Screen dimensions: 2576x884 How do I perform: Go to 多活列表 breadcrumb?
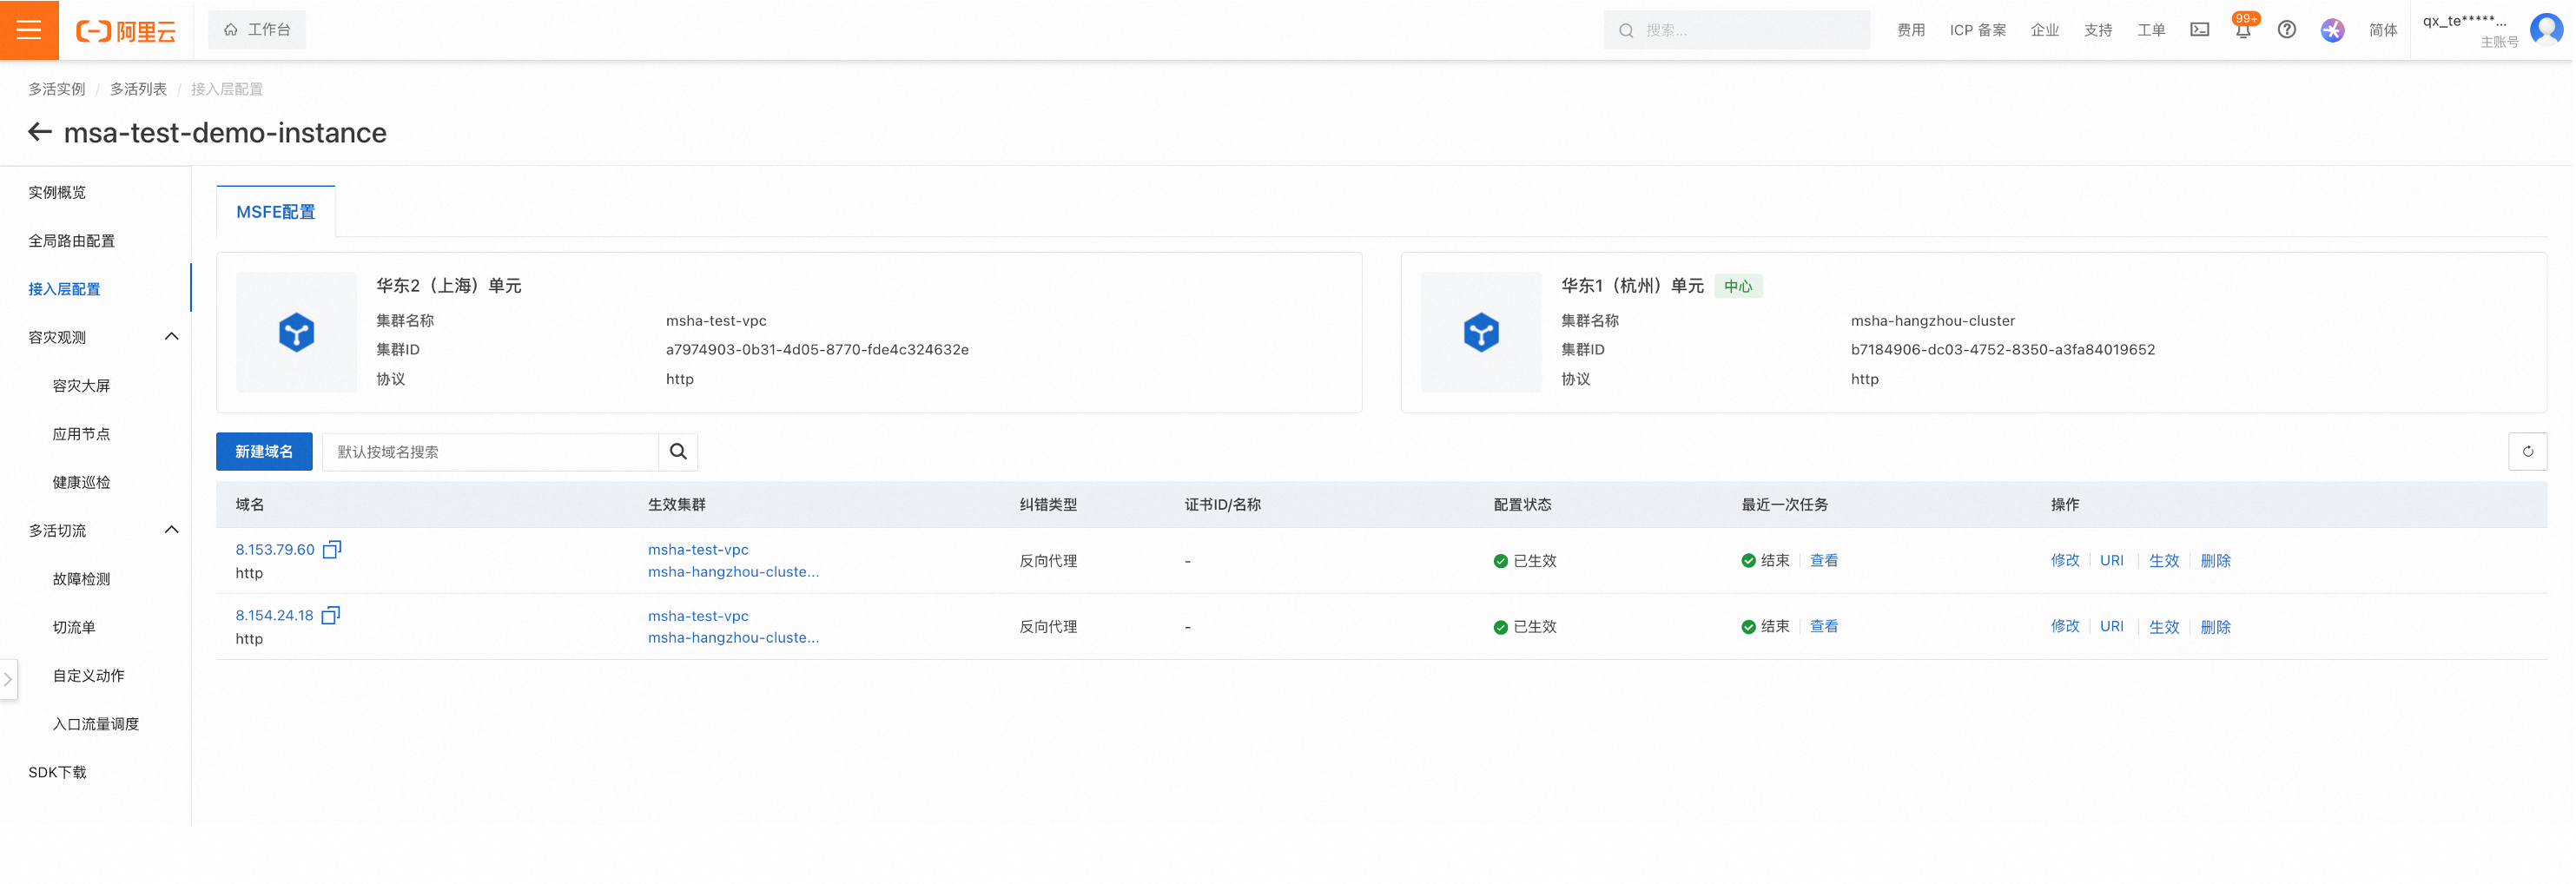[x=138, y=89]
